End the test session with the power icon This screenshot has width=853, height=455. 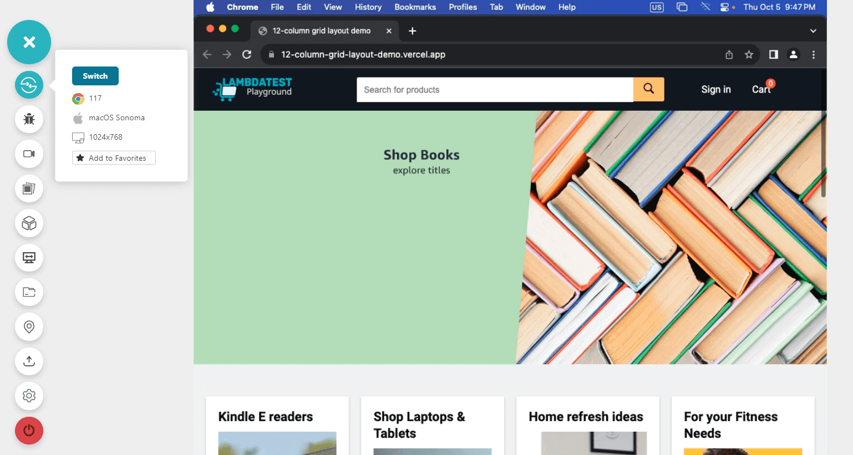[x=29, y=431]
